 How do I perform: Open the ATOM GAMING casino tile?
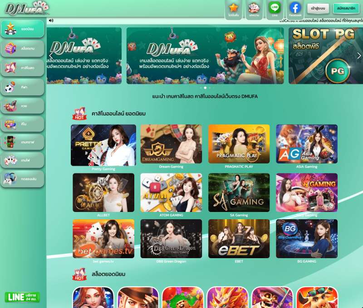171,192
